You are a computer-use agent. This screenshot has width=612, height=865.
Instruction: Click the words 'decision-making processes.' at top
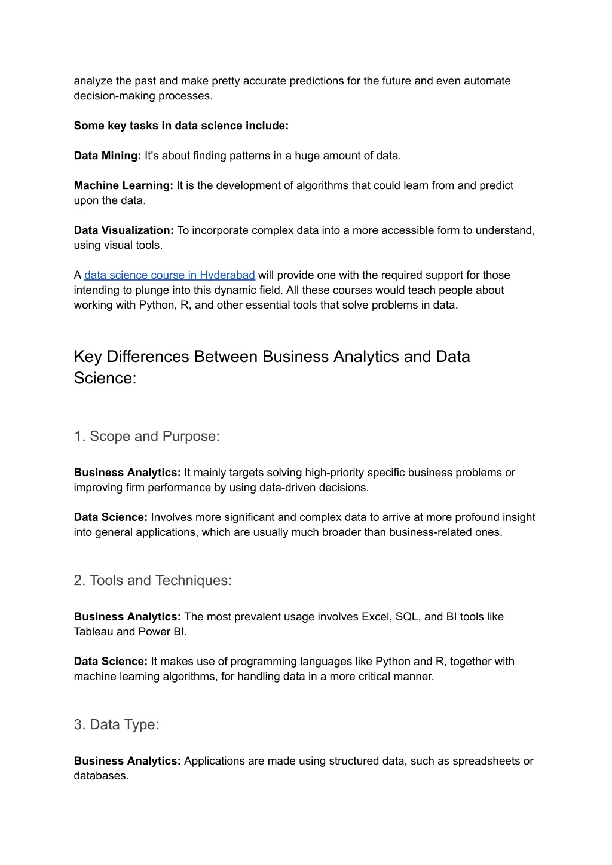[143, 96]
